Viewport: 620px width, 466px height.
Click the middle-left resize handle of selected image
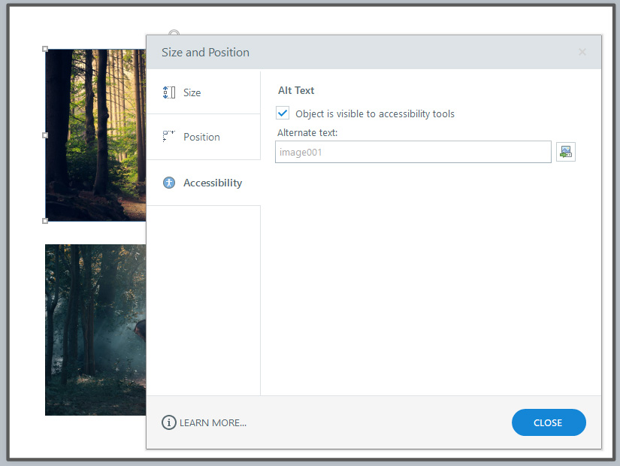45,135
